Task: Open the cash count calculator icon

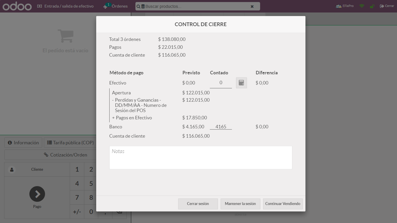Action: point(241,83)
